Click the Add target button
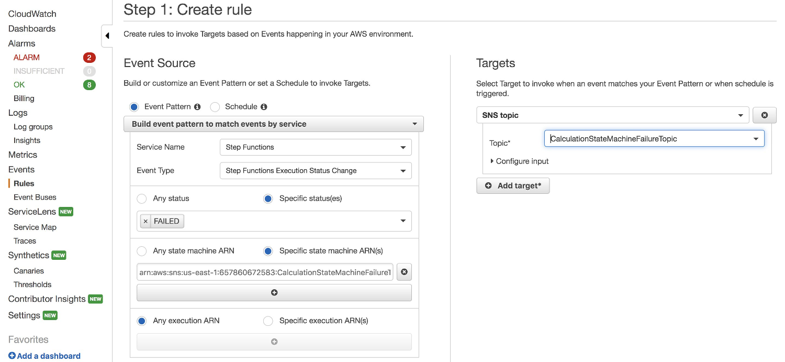 click(513, 186)
